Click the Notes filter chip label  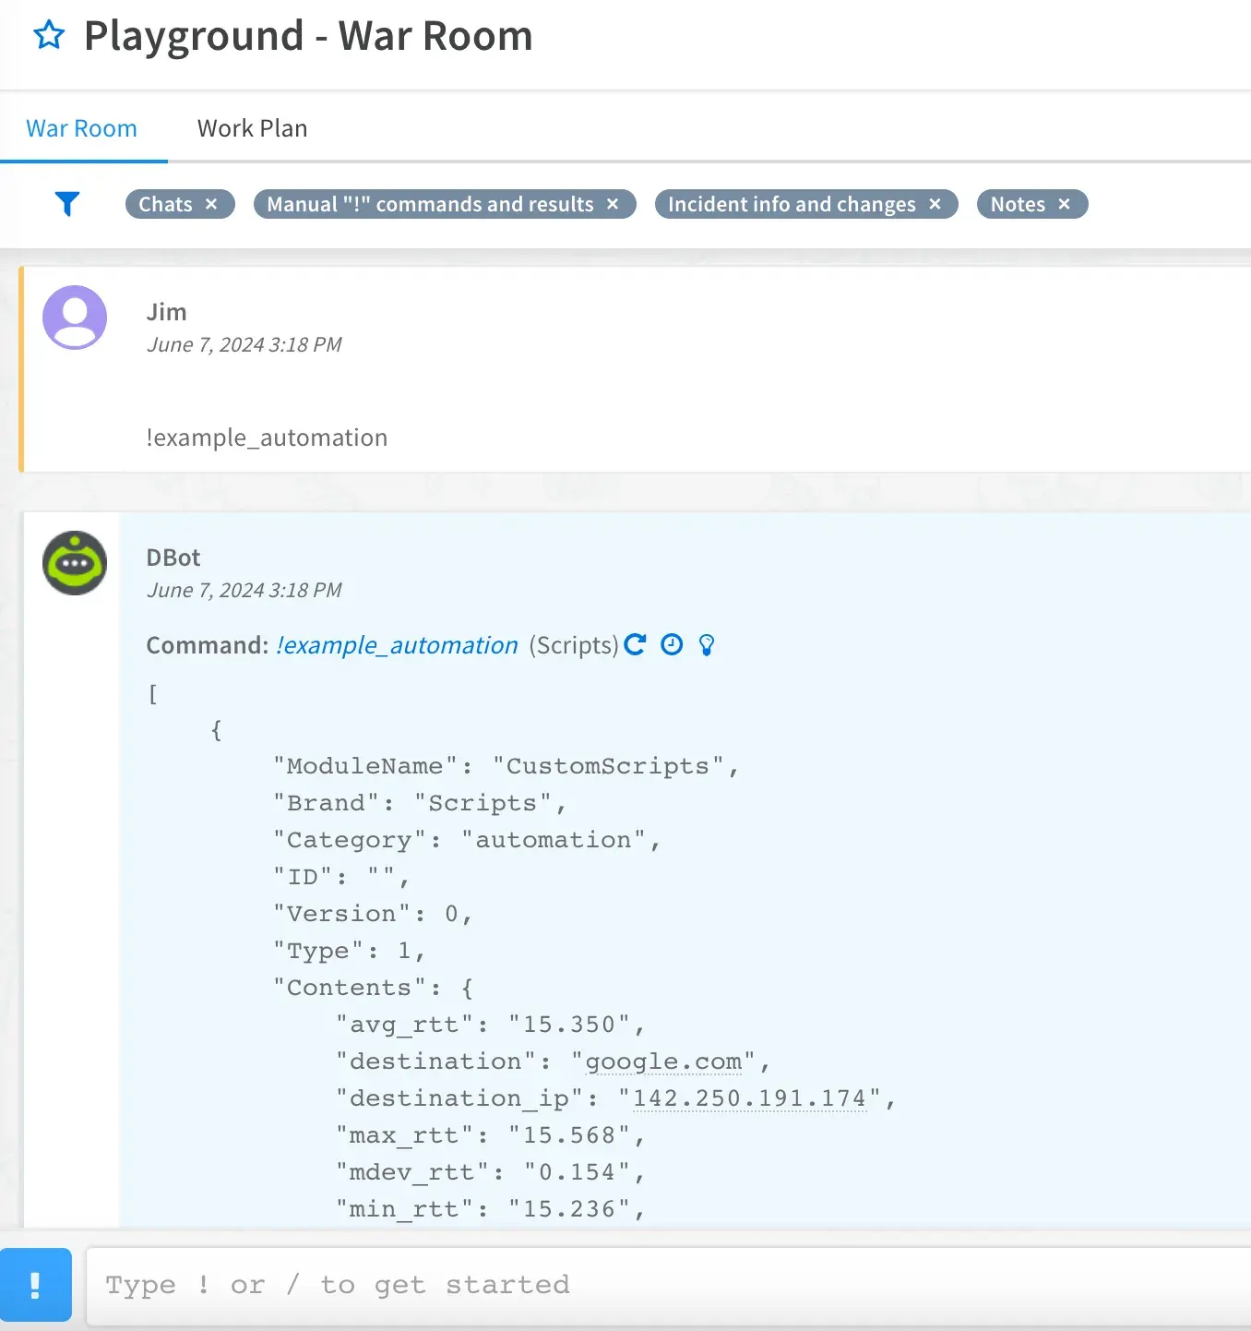click(x=1018, y=204)
